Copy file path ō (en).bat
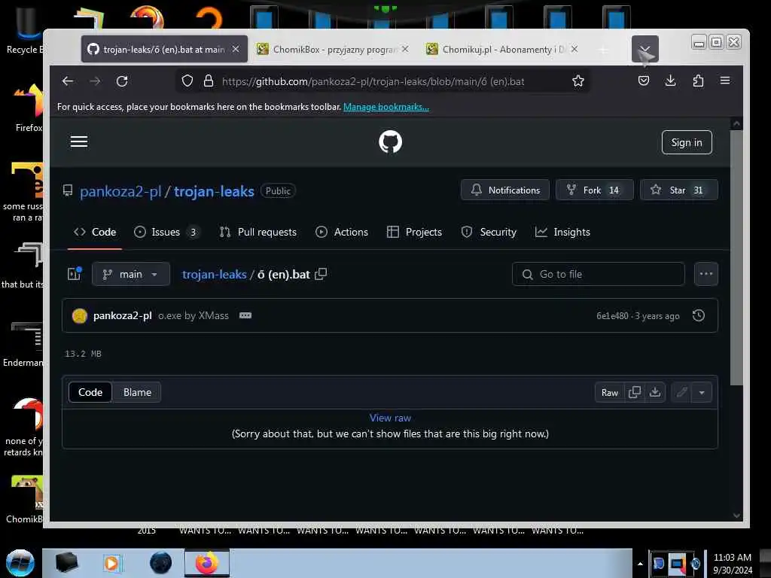Viewport: 771px width, 578px height. click(x=321, y=274)
